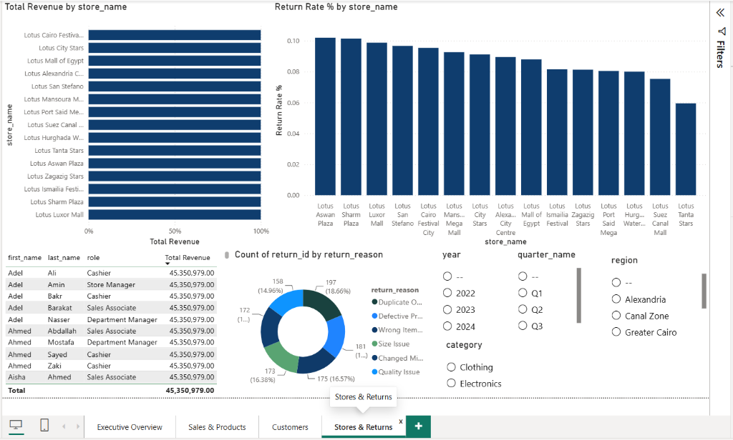Click Store Manager role cell for Adel Amin
Viewport: 733px width, 440px height.
(x=111, y=284)
